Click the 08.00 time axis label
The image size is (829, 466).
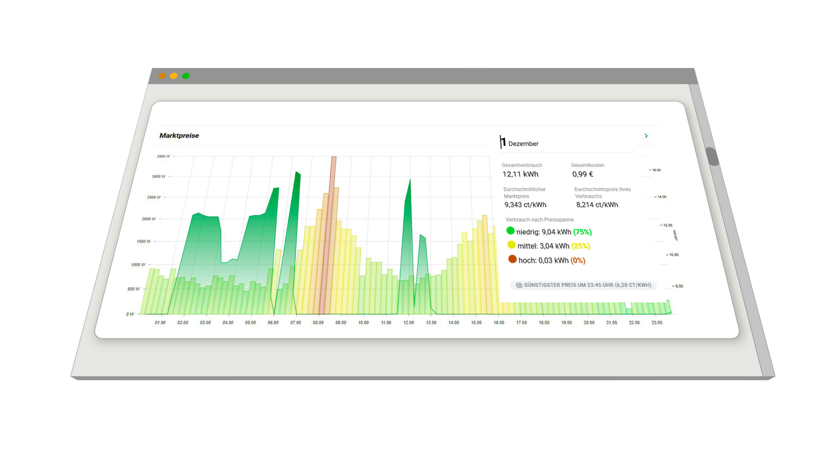click(318, 323)
